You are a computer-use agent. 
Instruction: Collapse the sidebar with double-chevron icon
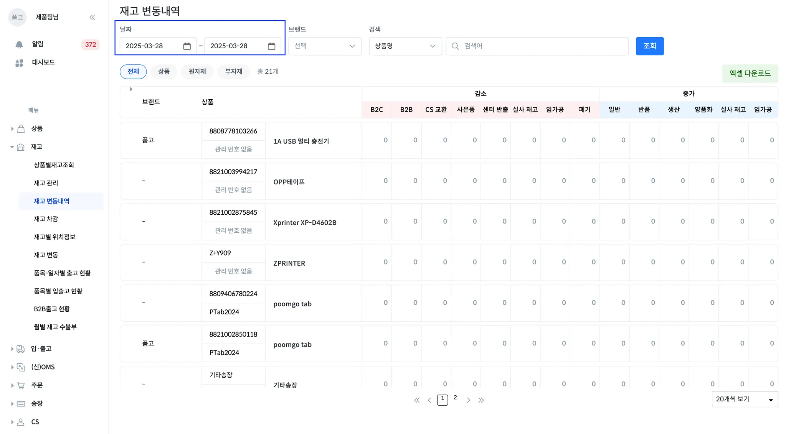92,17
